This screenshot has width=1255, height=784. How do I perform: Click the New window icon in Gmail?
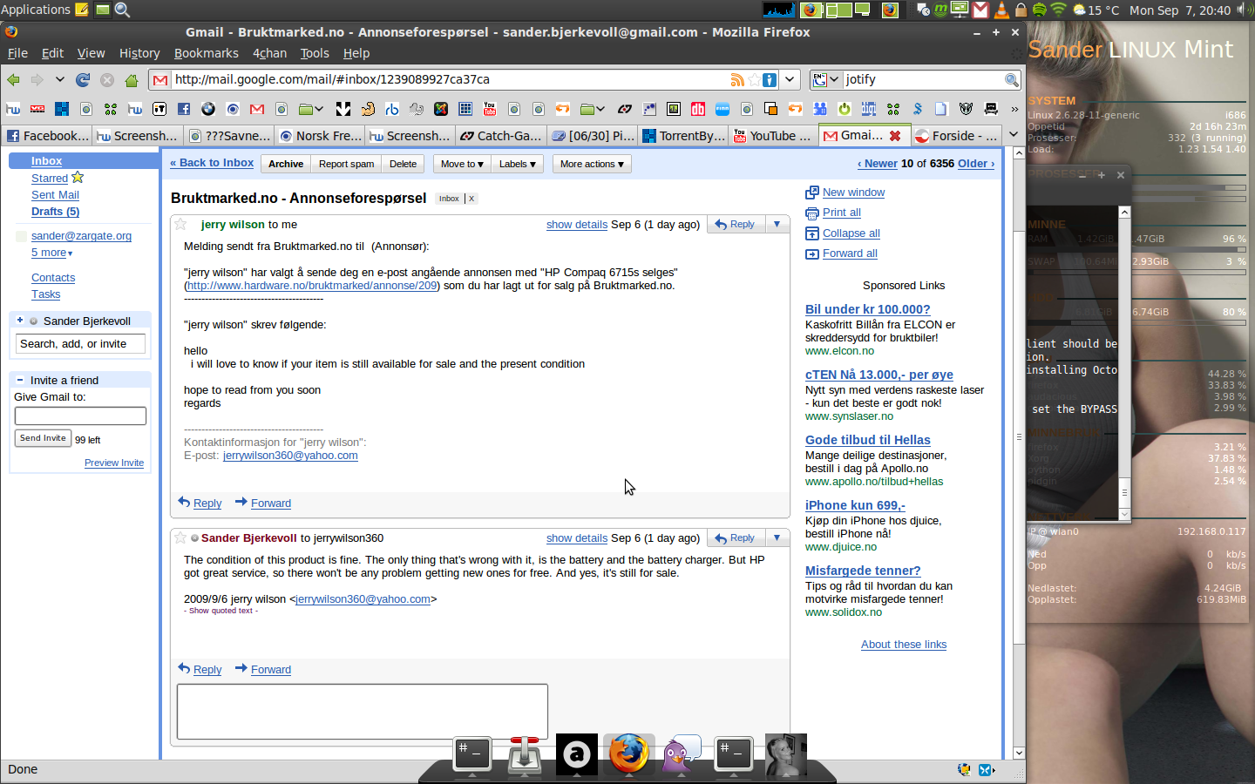[x=812, y=193]
